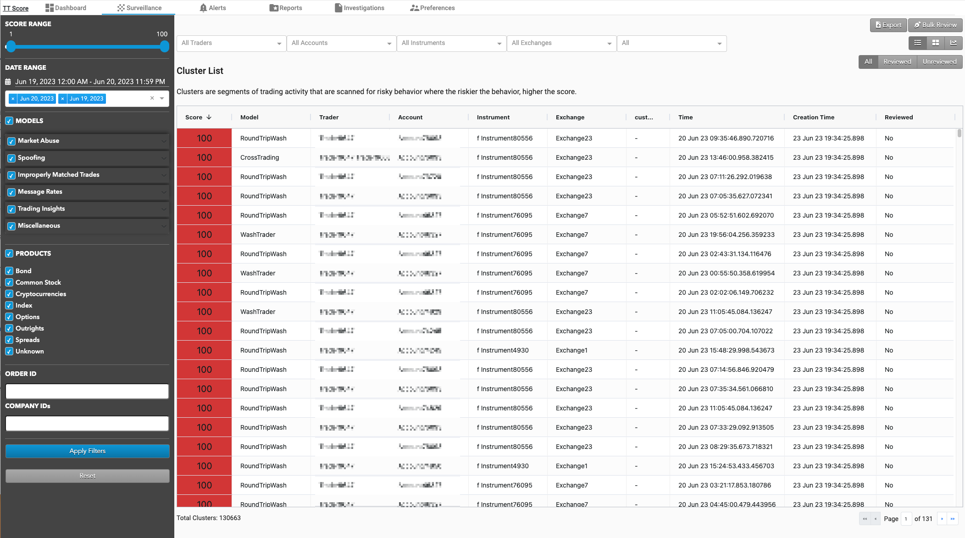This screenshot has width=965, height=538.
Task: Expand the Miscellaneous model group
Action: coord(164,226)
